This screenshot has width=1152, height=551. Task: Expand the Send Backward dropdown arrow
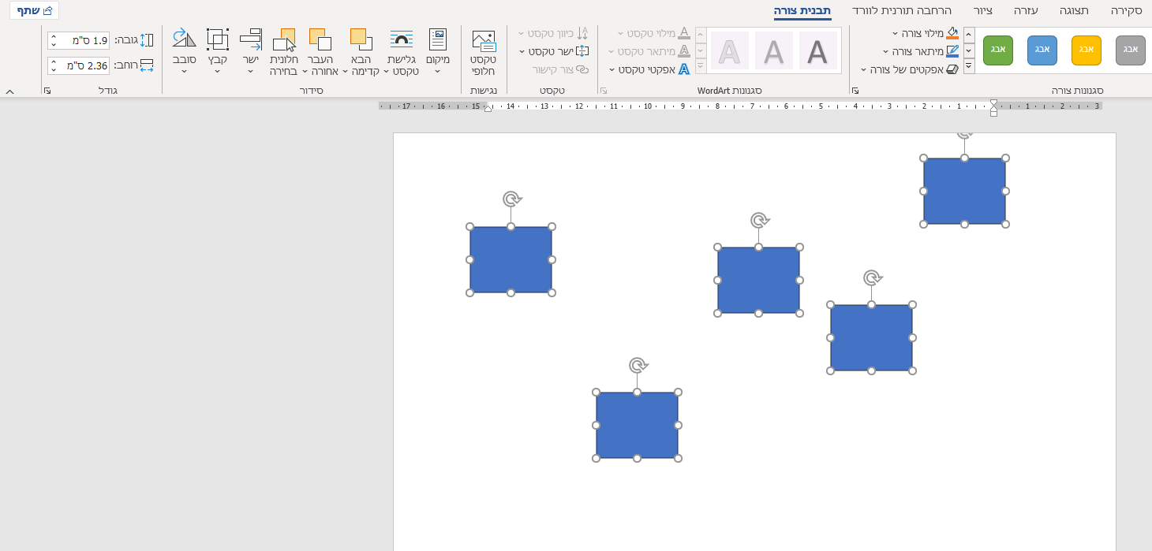point(305,71)
